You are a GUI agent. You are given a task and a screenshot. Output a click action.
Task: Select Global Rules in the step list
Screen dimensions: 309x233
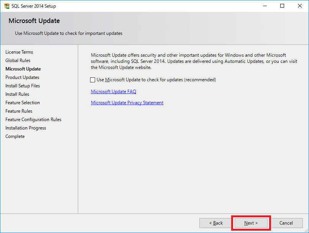(18, 61)
